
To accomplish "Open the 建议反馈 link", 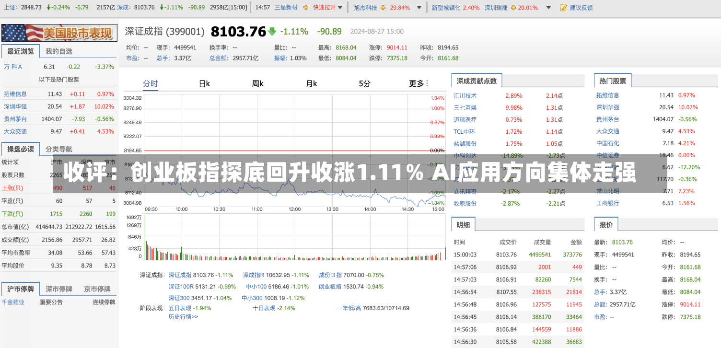I will [581, 8].
